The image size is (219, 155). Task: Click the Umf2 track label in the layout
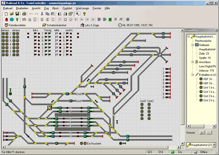[79, 94]
